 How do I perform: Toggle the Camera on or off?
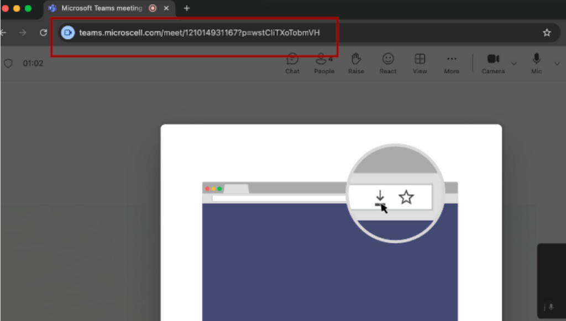492,64
